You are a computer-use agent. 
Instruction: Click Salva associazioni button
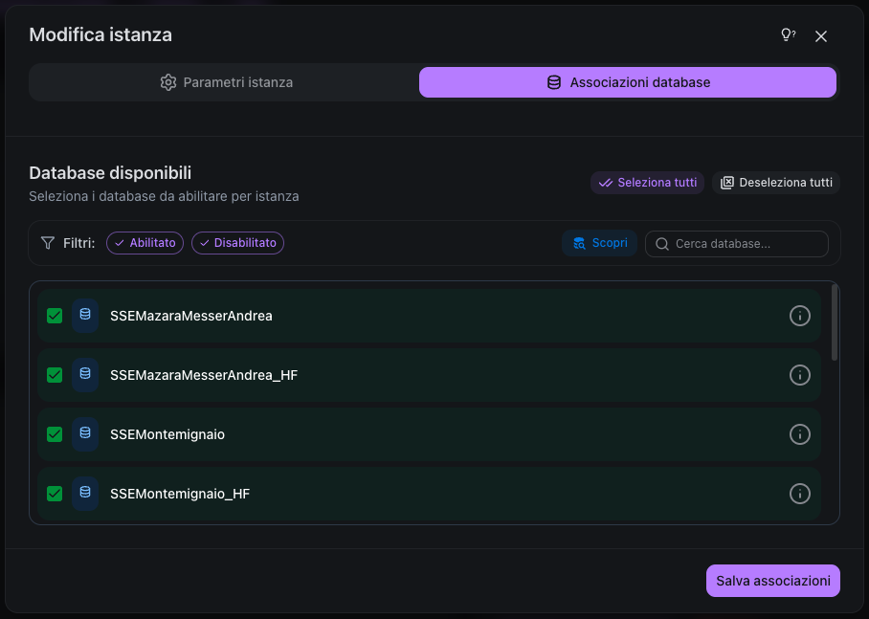point(772,581)
